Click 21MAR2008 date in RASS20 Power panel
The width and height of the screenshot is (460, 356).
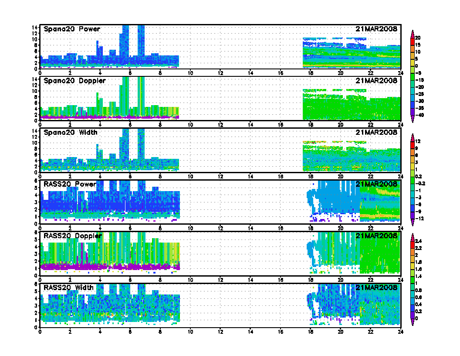[376, 184]
